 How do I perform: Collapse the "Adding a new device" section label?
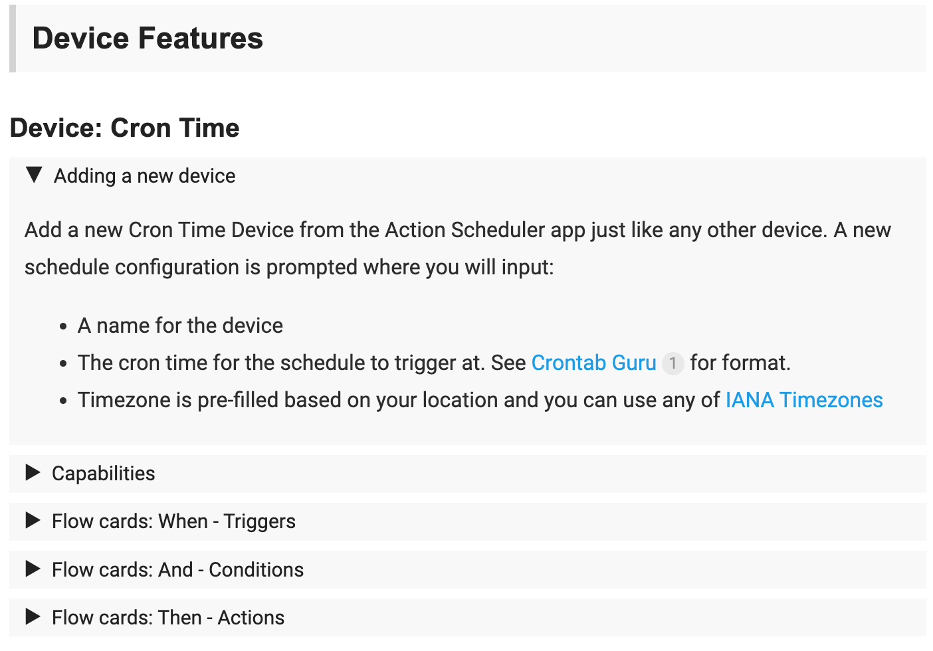145,176
